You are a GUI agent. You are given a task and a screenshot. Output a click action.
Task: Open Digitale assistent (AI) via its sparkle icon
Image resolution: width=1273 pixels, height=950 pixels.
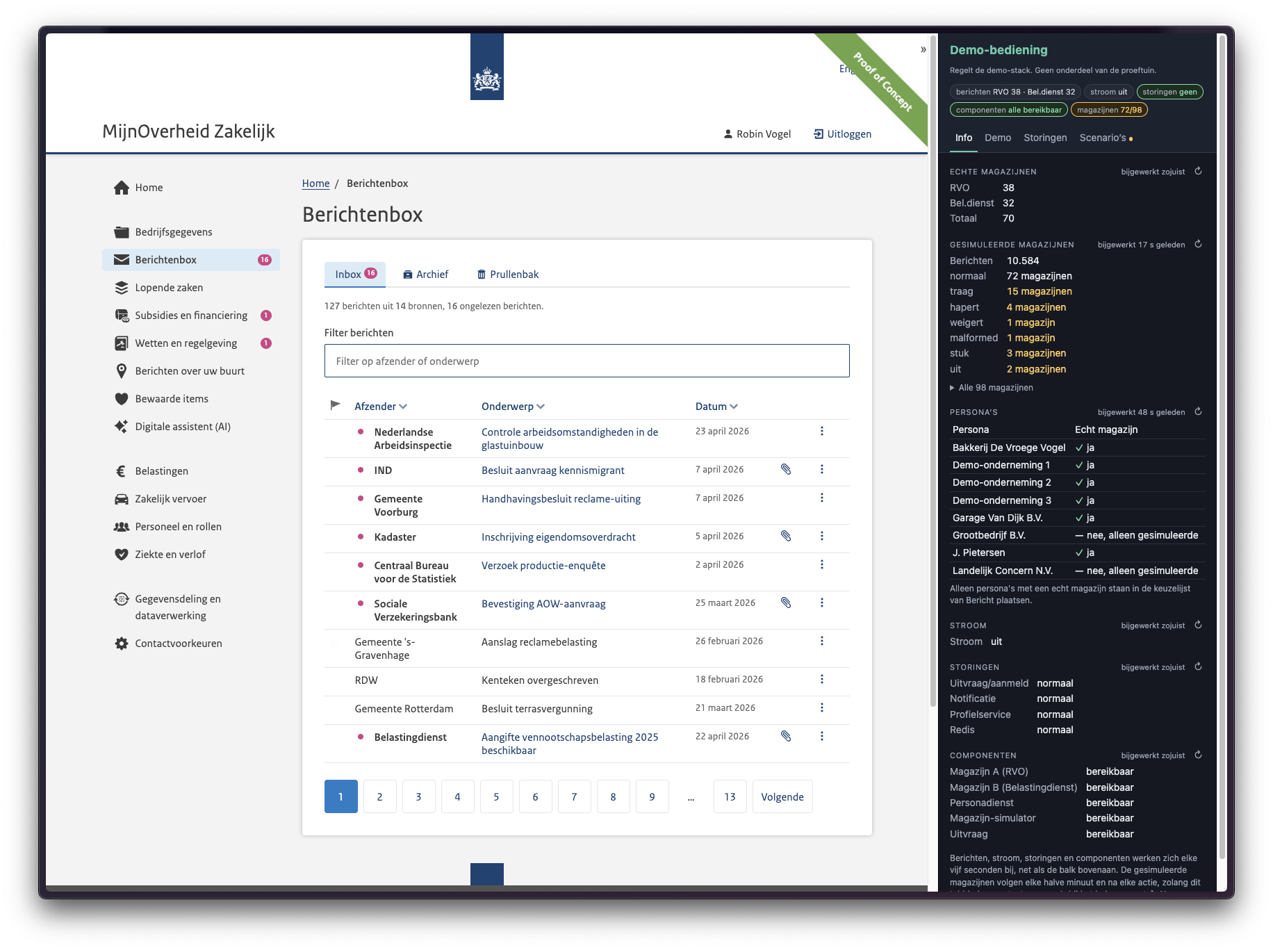pyautogui.click(x=122, y=427)
